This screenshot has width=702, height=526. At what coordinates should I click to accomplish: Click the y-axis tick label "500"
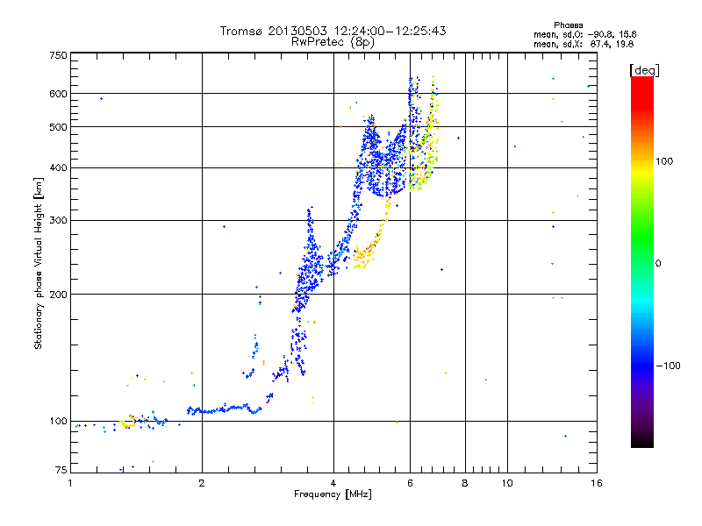click(x=59, y=127)
